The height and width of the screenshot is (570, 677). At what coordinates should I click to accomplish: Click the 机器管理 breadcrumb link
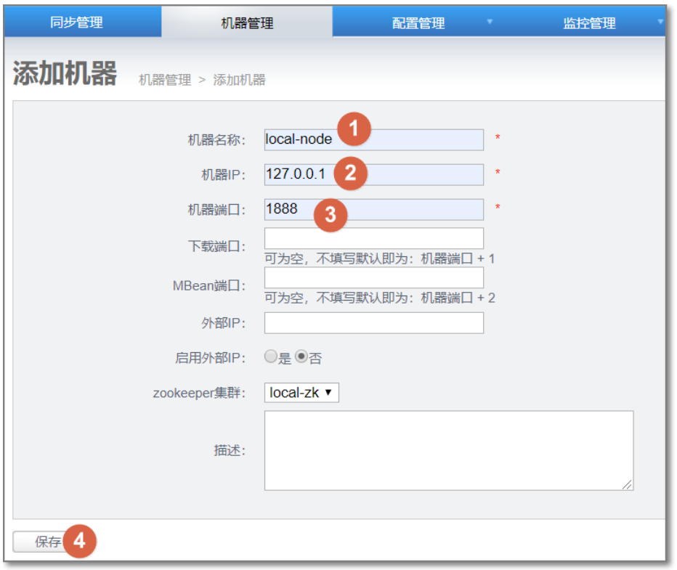click(x=164, y=80)
